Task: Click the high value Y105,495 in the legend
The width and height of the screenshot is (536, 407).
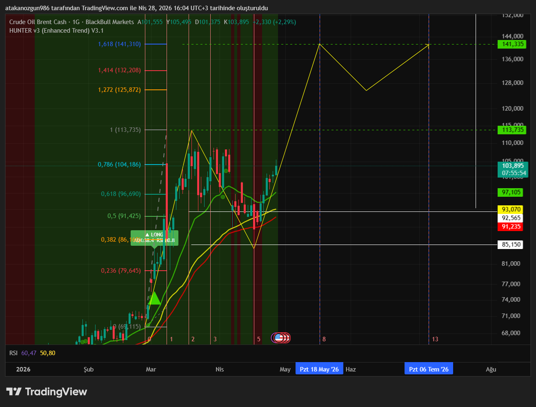Action: pyautogui.click(x=178, y=22)
